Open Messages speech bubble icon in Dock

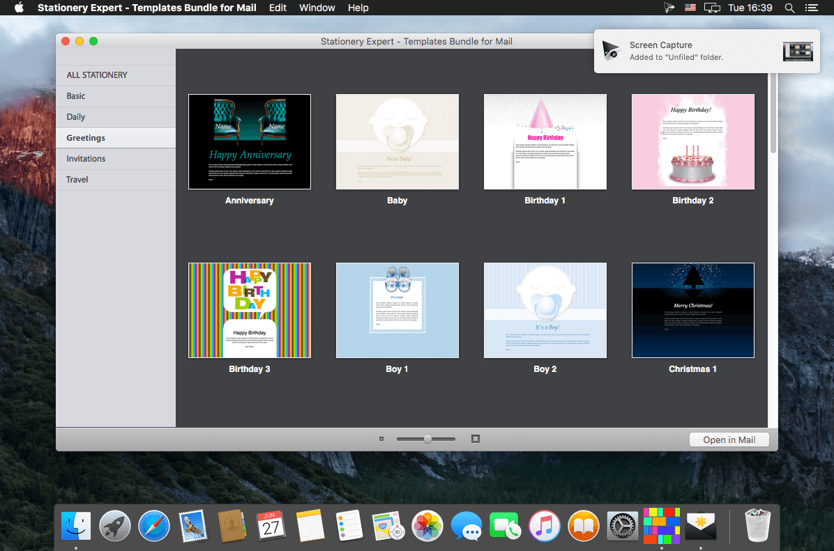coord(466,526)
